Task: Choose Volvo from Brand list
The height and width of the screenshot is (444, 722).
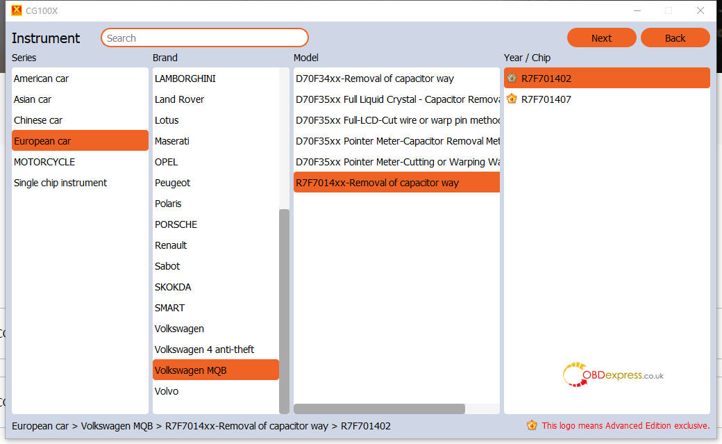Action: click(216, 391)
